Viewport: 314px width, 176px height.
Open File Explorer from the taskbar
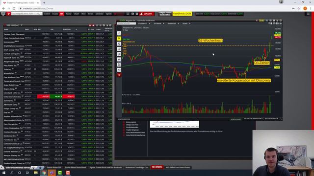click(x=36, y=173)
